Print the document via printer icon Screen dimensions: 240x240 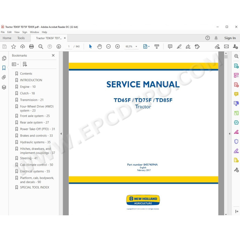tap(32, 47)
